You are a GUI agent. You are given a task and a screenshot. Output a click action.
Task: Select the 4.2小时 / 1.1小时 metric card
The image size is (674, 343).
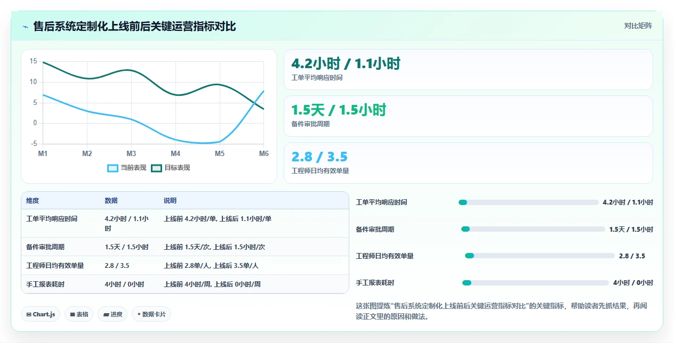click(x=468, y=70)
